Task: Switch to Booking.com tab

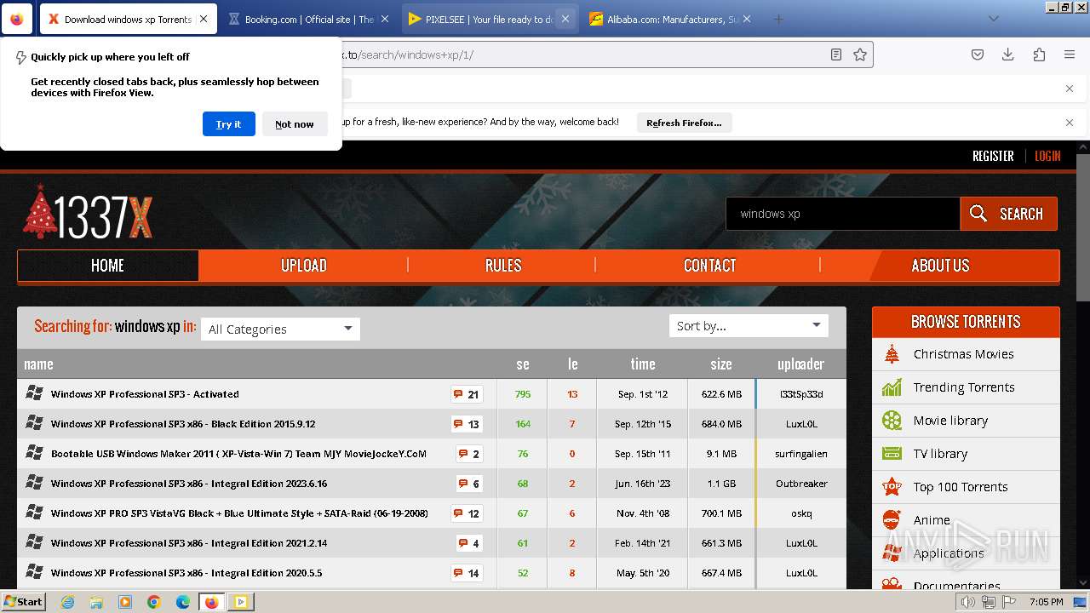Action: (x=308, y=19)
